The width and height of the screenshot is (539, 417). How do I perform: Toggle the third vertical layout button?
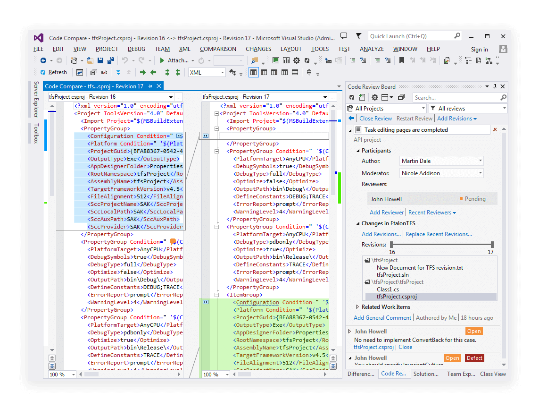tap(274, 72)
